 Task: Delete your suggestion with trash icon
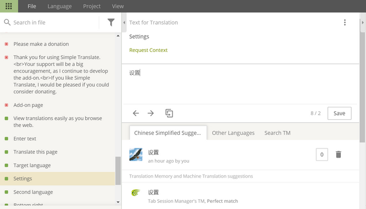tap(339, 155)
